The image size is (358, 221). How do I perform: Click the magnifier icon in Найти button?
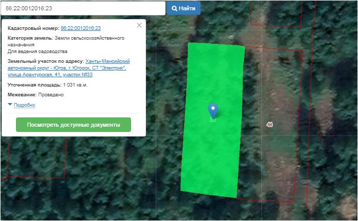click(x=174, y=8)
